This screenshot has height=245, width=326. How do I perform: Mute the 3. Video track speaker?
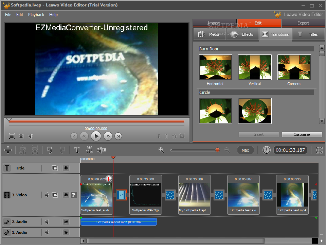coord(47,195)
